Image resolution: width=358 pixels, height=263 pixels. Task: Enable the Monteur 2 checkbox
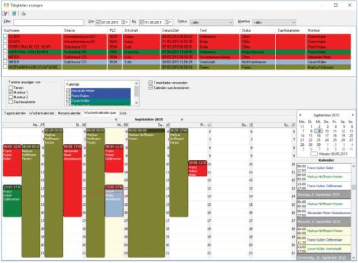(11, 97)
